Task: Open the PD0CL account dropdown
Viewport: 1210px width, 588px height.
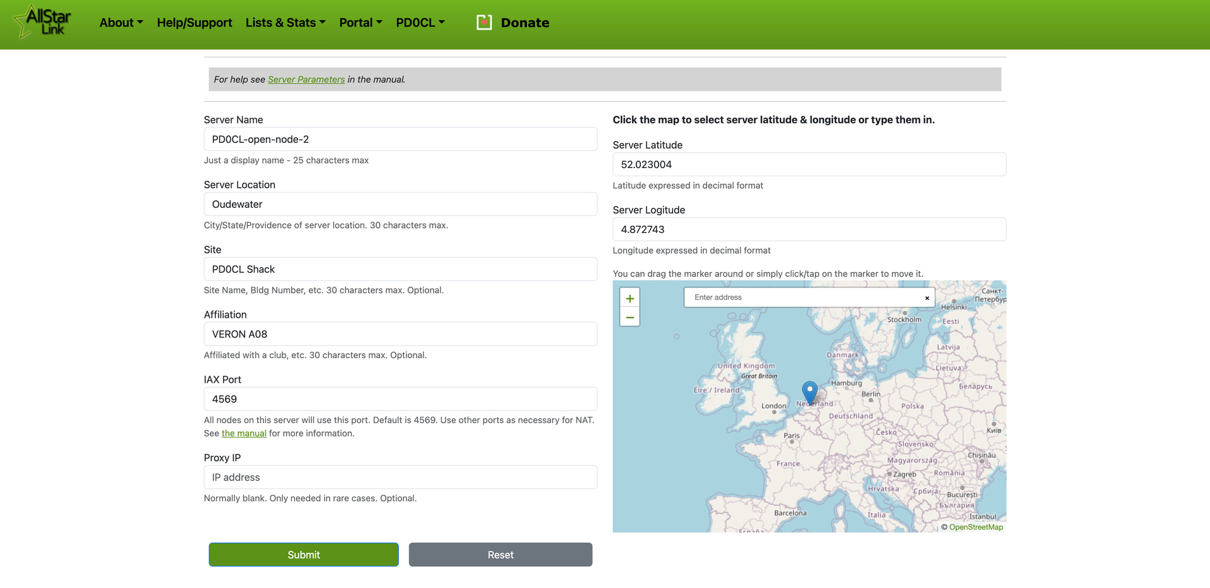Action: [x=420, y=23]
